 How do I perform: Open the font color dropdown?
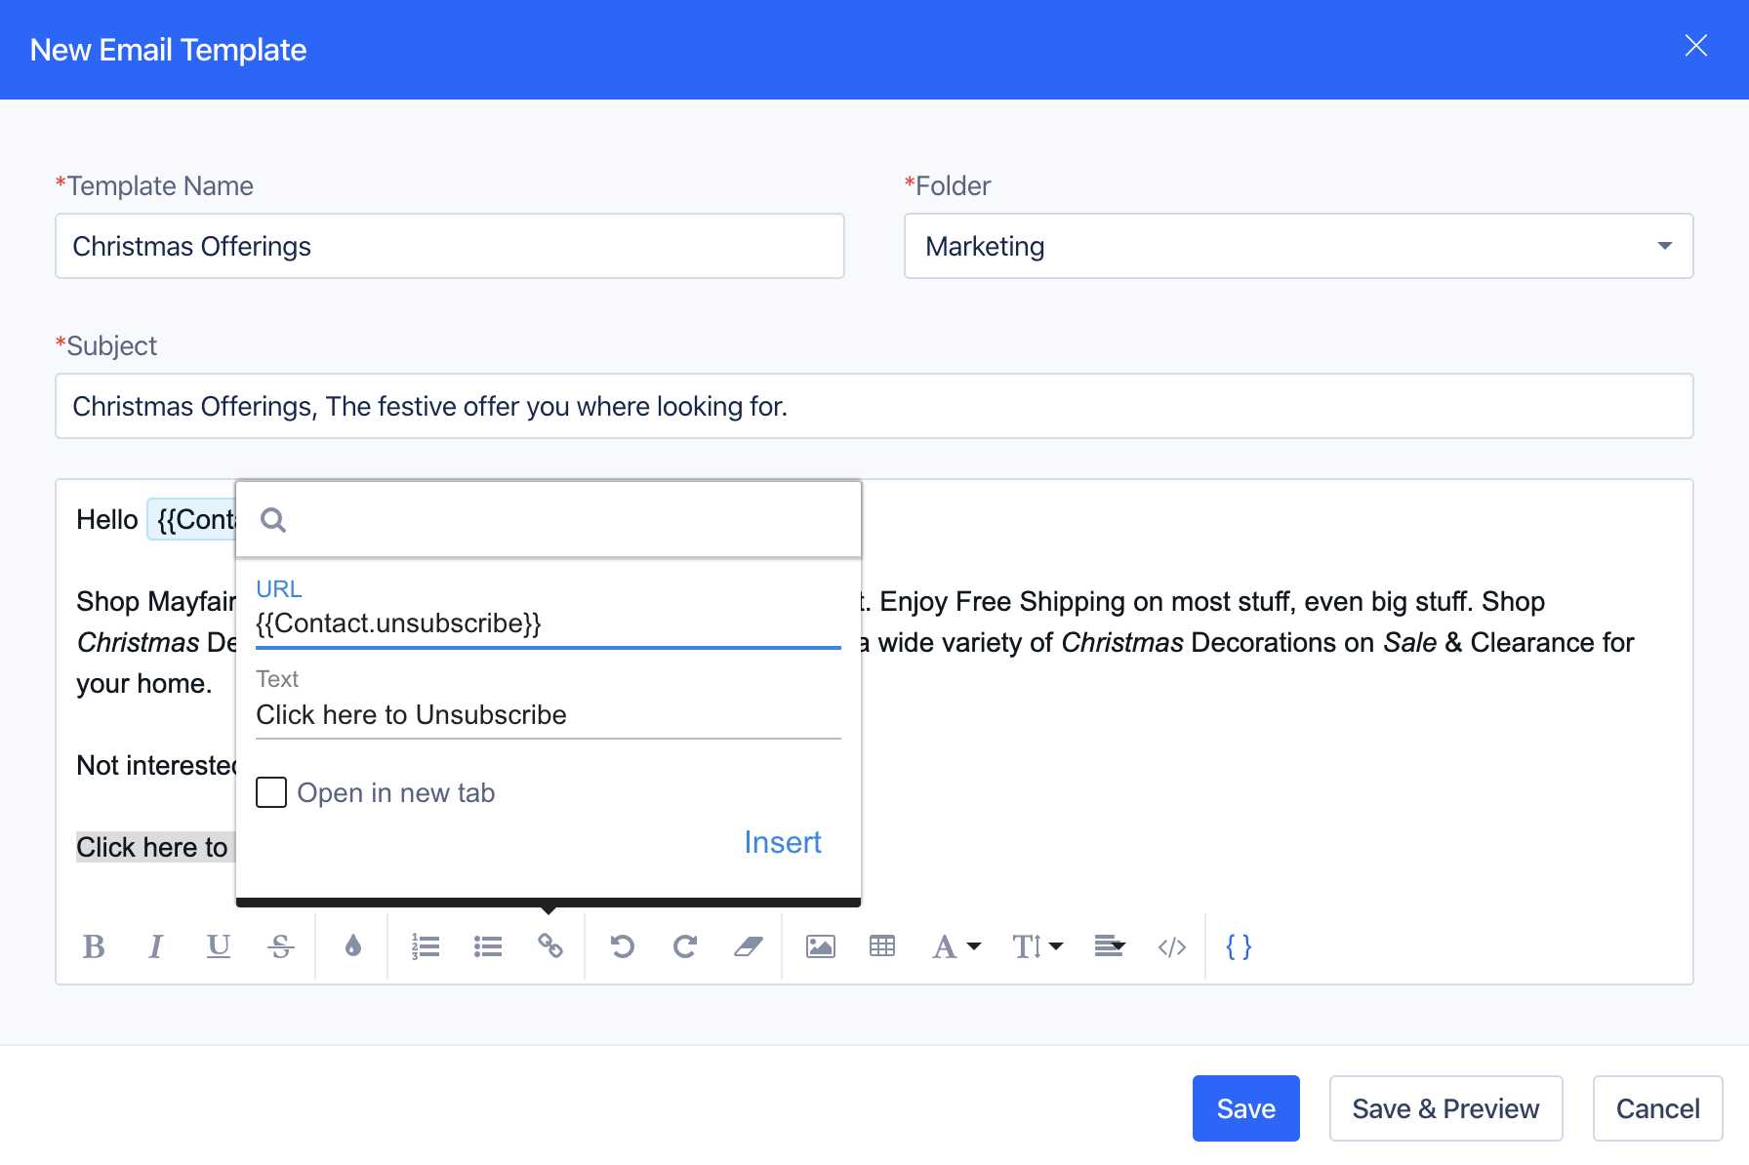[955, 945]
